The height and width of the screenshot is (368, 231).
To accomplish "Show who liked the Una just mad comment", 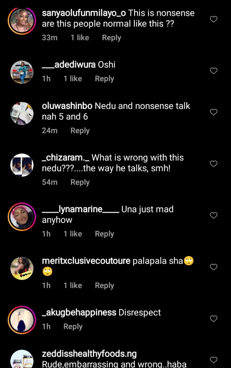I will click(x=72, y=234).
